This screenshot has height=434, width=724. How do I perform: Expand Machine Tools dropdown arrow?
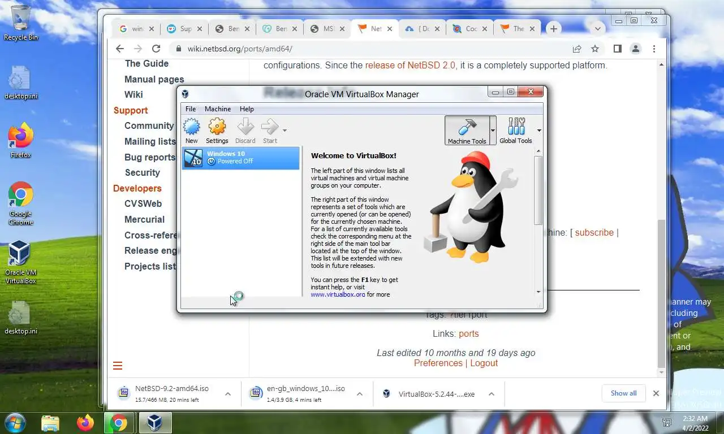click(x=493, y=131)
